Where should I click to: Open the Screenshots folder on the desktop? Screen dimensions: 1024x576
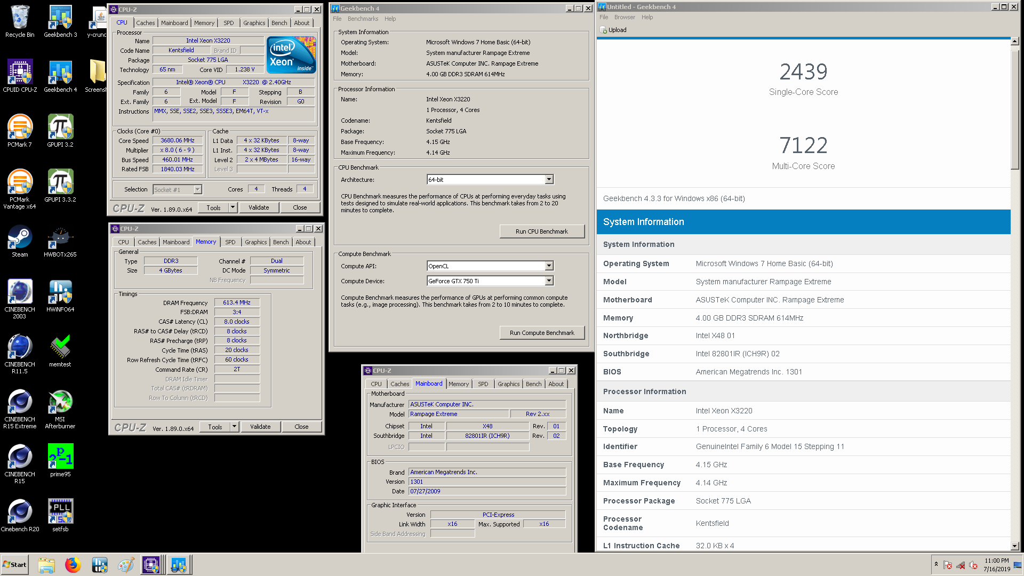(x=97, y=76)
